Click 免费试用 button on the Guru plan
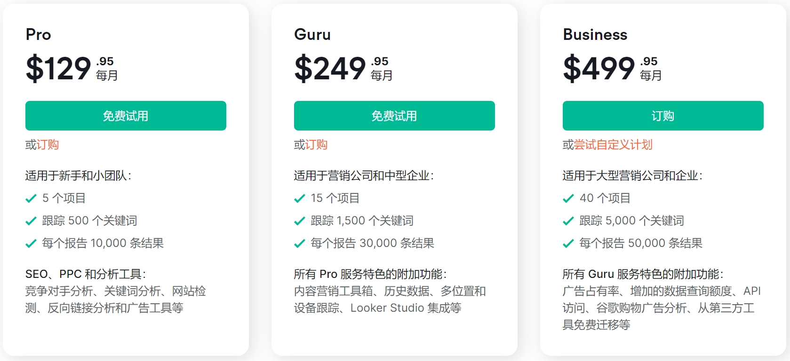Screen dimensions: 790x361 point(394,115)
